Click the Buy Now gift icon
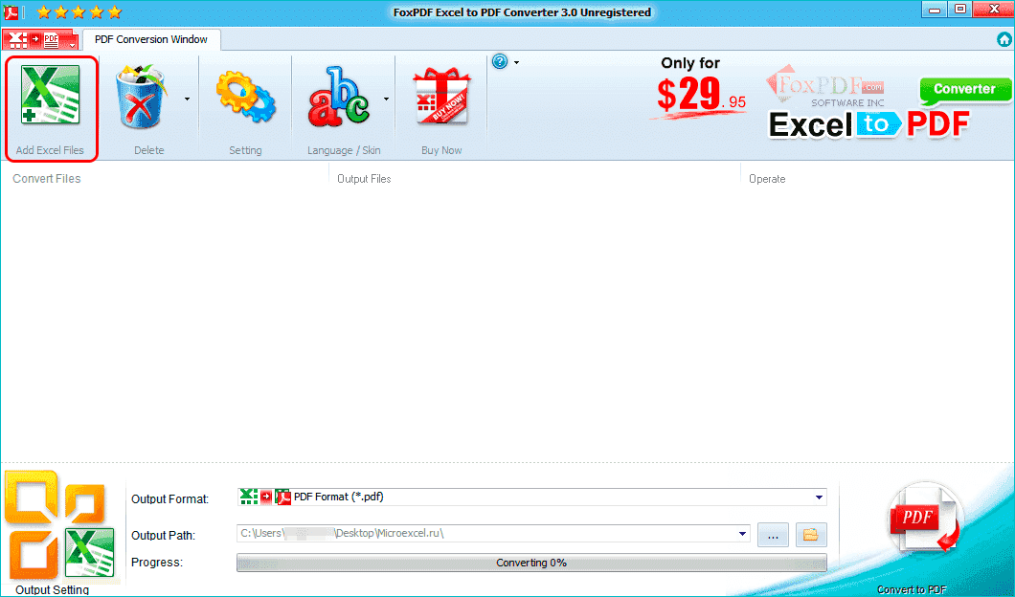 (x=441, y=97)
